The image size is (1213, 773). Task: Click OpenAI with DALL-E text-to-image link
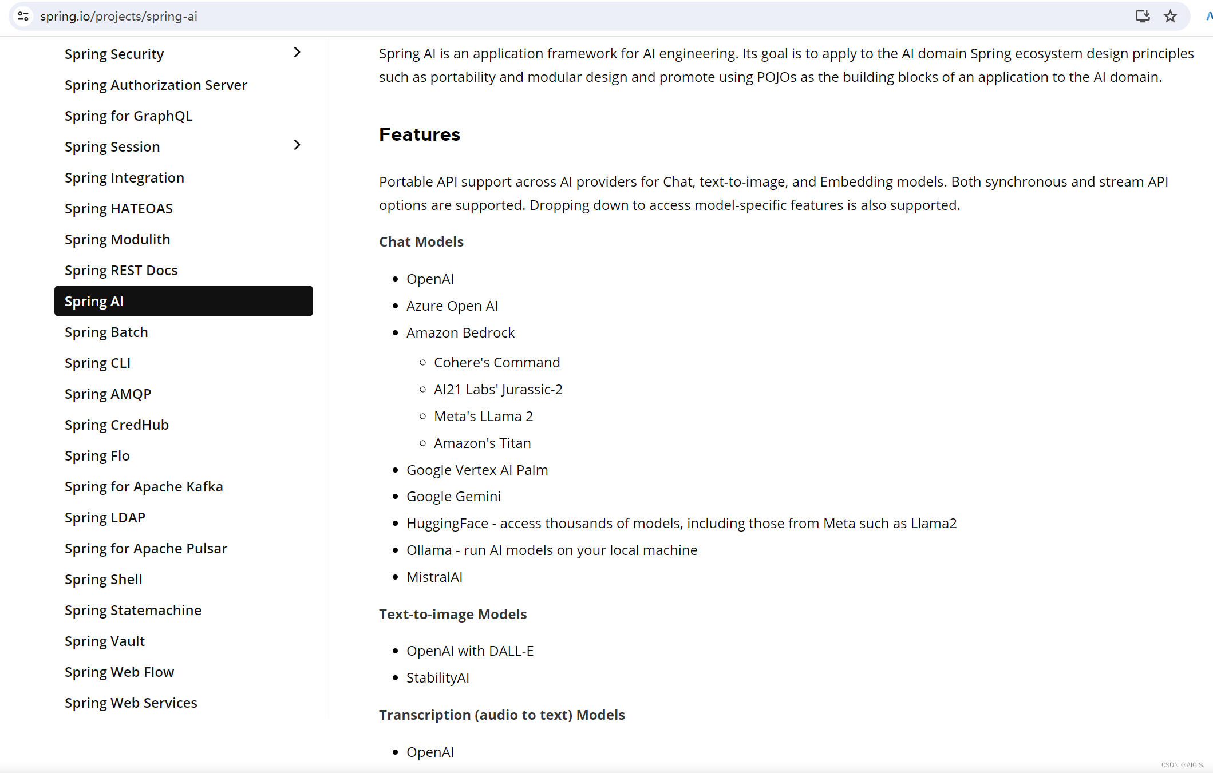click(471, 651)
